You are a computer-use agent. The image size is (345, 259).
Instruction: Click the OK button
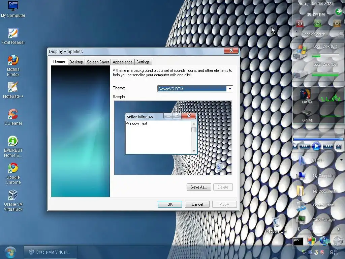click(x=170, y=204)
